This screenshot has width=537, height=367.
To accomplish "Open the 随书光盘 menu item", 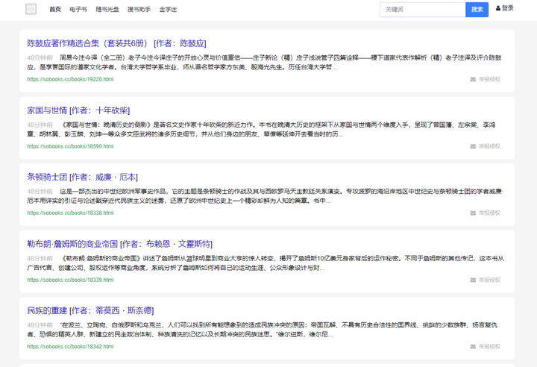I will (x=107, y=9).
